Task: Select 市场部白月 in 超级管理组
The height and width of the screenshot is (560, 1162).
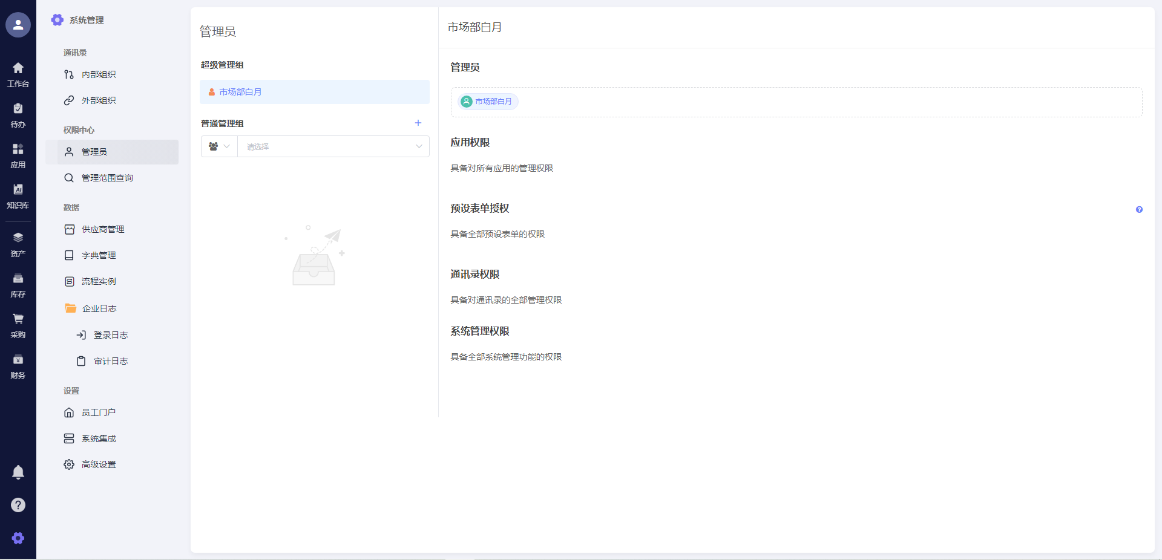Action: coord(240,92)
